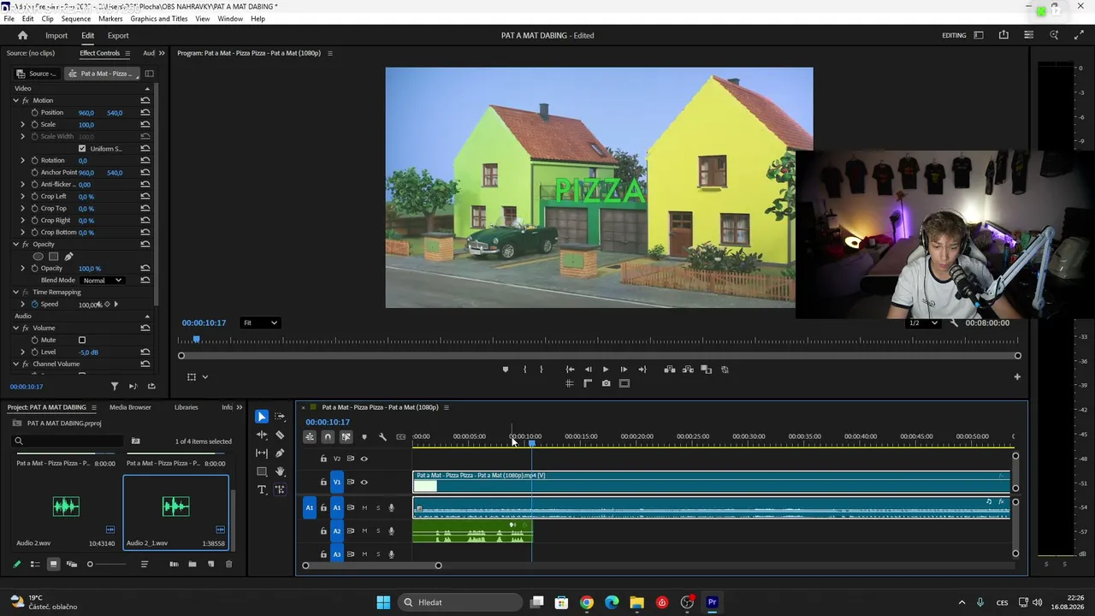Click the Program monitor scrub bar playhead
This screenshot has width=1095, height=616.
coord(196,341)
